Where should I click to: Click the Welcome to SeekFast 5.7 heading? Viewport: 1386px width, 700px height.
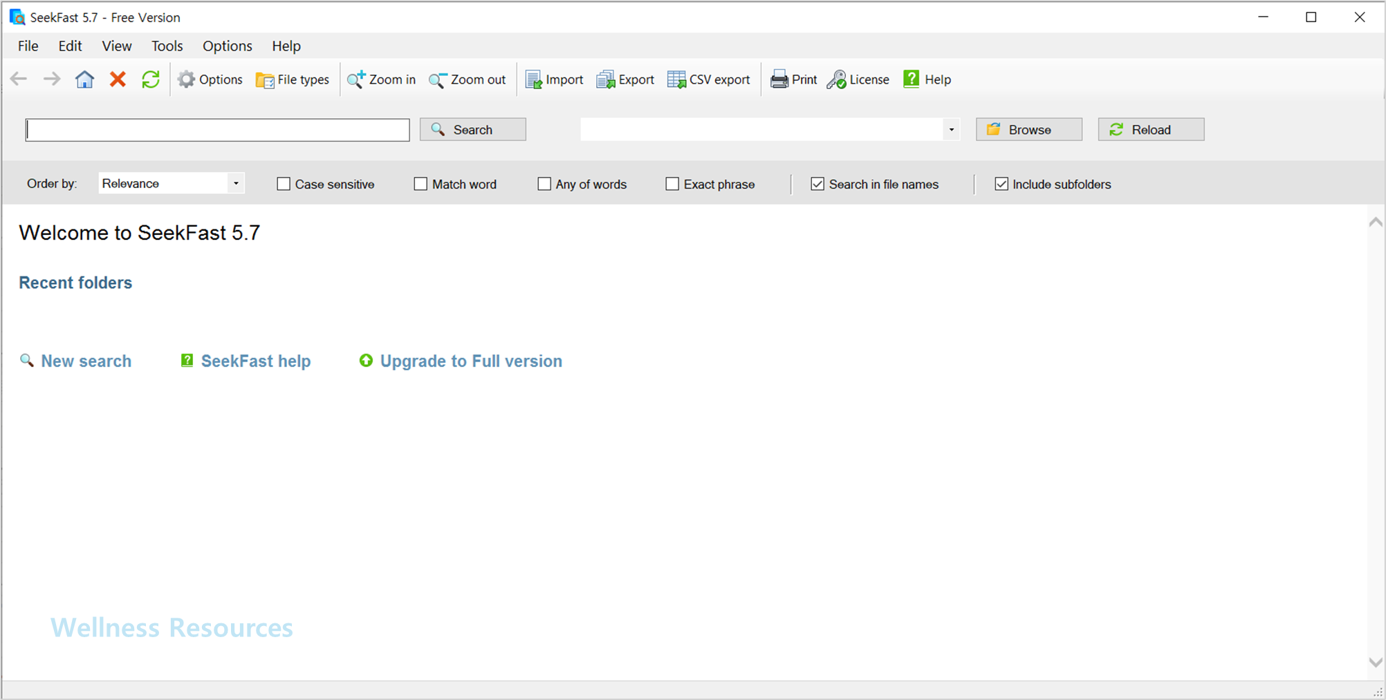[140, 233]
